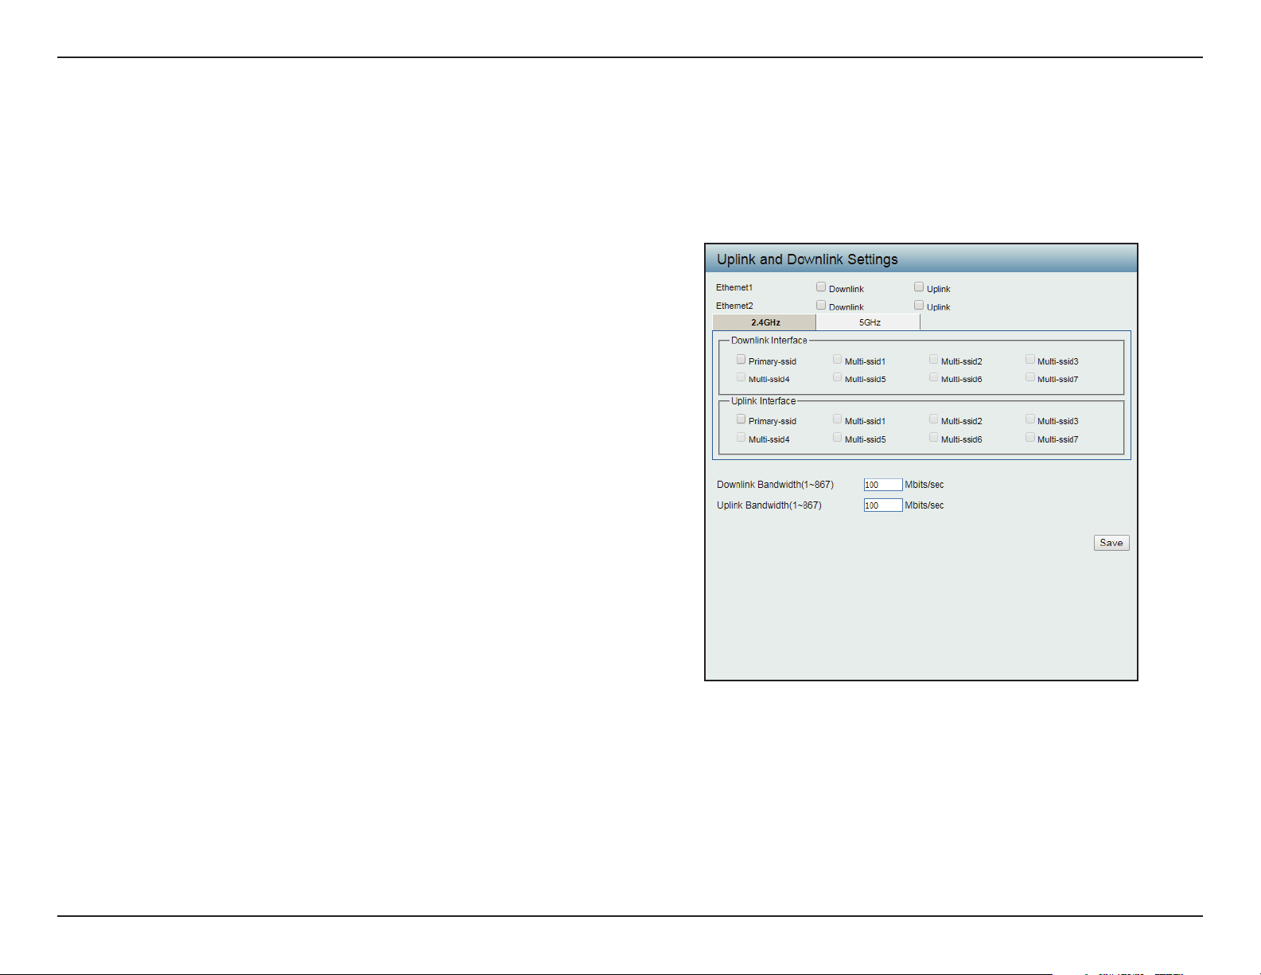Image resolution: width=1261 pixels, height=975 pixels.
Task: Enable Ethernet1 Uplink checkbox
Action: coord(919,287)
